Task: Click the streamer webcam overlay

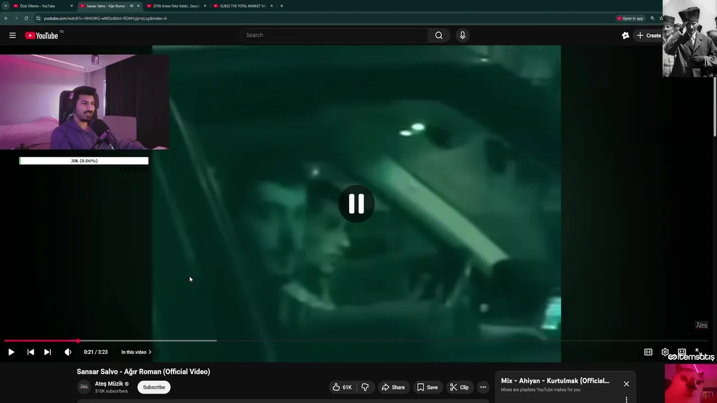Action: pyautogui.click(x=85, y=102)
